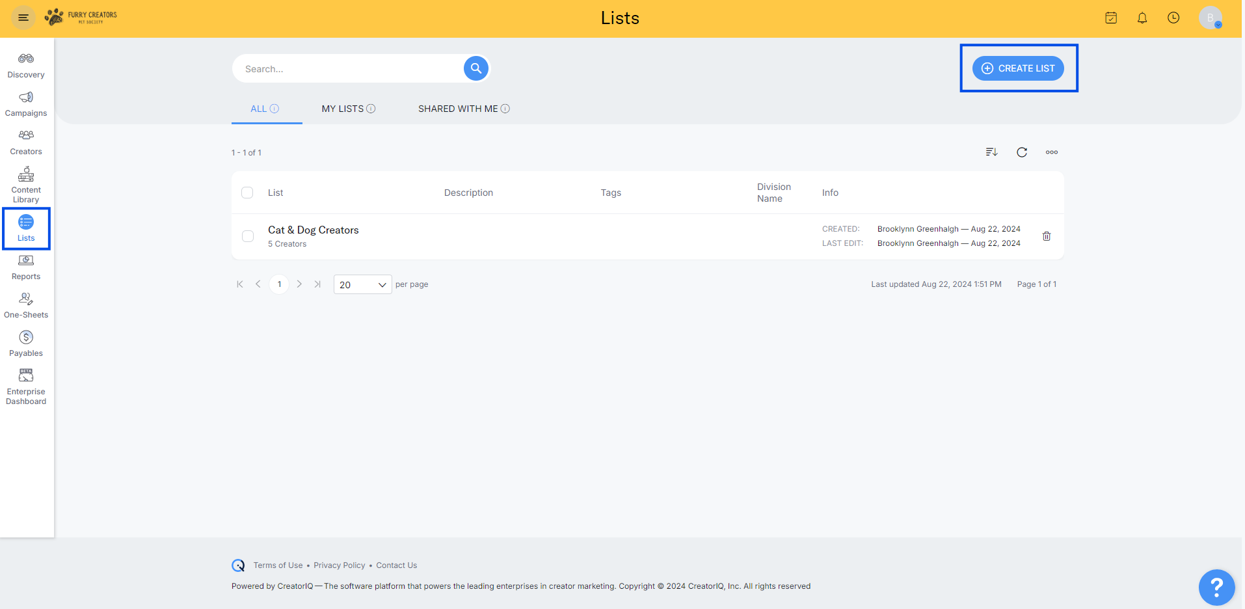1245x609 pixels.
Task: Delete the Cat & Dog Creators list
Action: point(1047,236)
